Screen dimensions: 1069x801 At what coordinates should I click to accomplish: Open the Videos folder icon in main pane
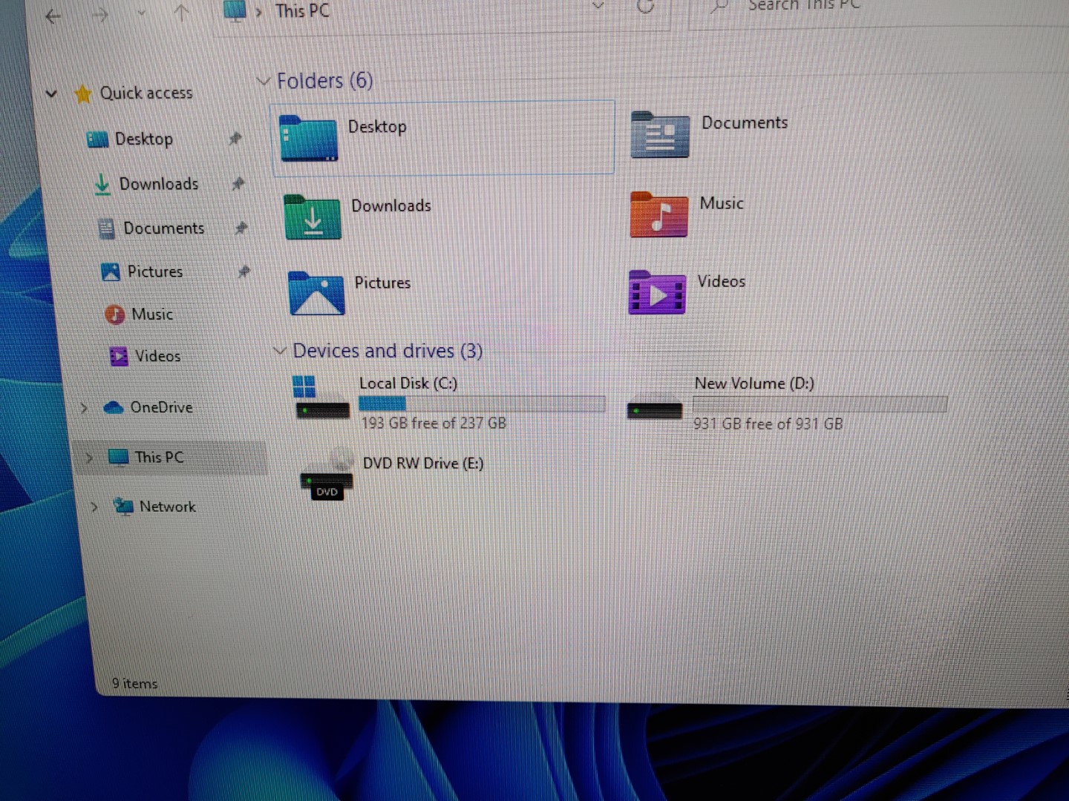[x=657, y=293]
